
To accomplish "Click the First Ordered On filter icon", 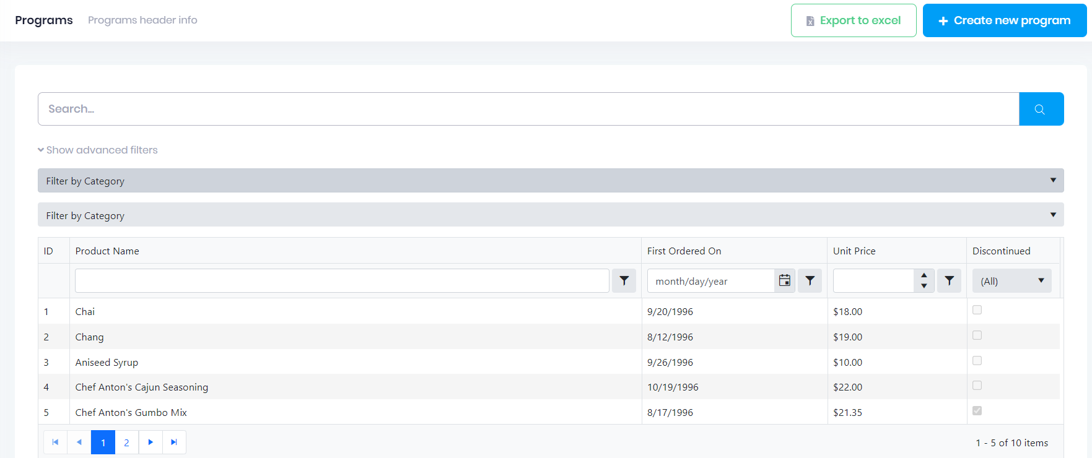I will (810, 281).
